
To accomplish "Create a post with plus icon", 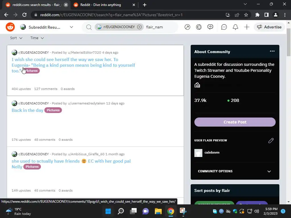I will (x=247, y=27).
